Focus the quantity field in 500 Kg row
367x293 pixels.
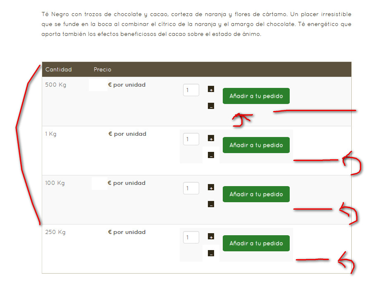click(191, 90)
